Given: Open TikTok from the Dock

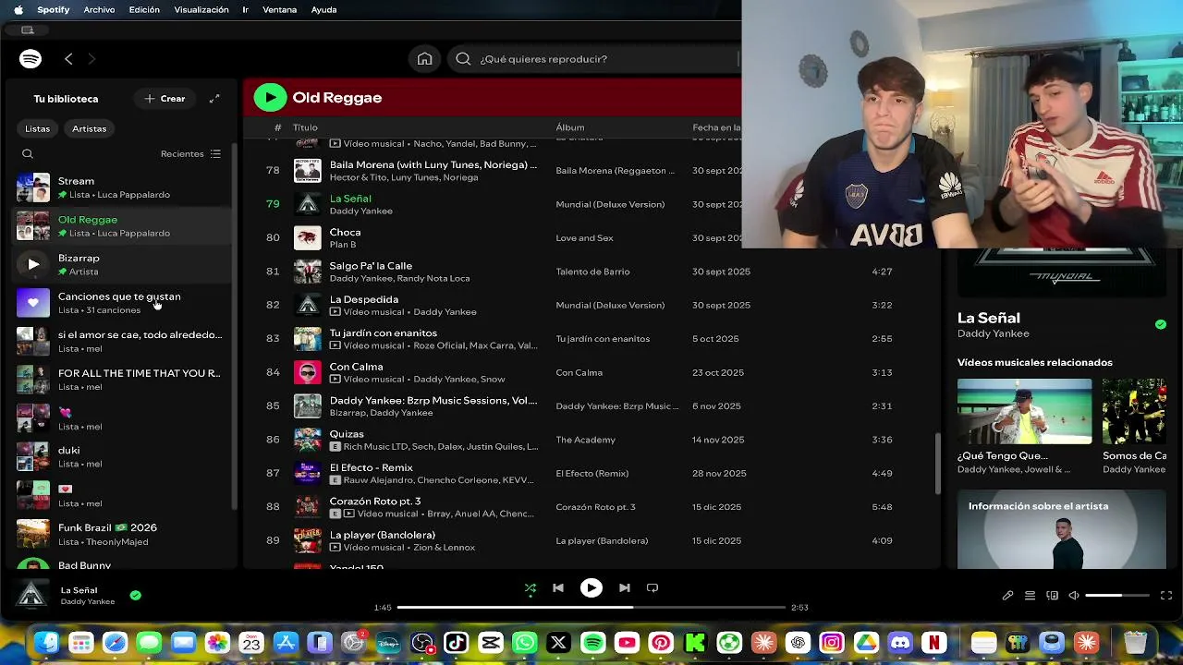Looking at the screenshot, I should point(456,642).
